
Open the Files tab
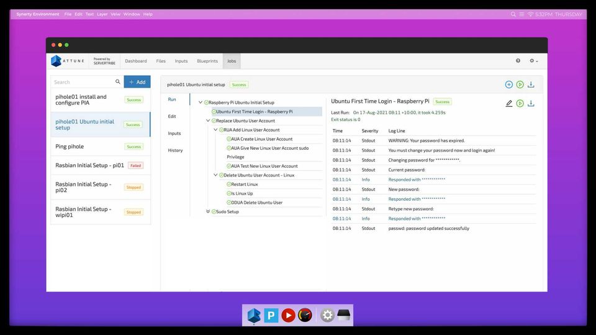pyautogui.click(x=161, y=61)
